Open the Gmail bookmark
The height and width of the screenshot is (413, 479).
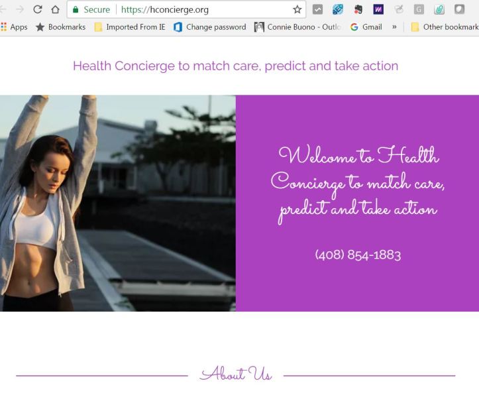point(366,27)
